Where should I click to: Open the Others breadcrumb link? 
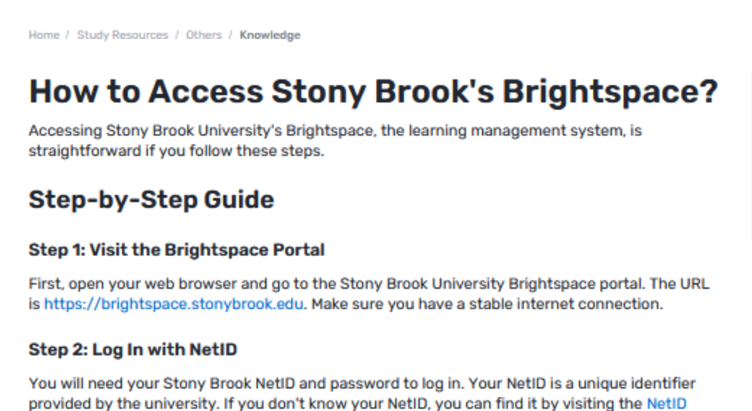pos(203,35)
